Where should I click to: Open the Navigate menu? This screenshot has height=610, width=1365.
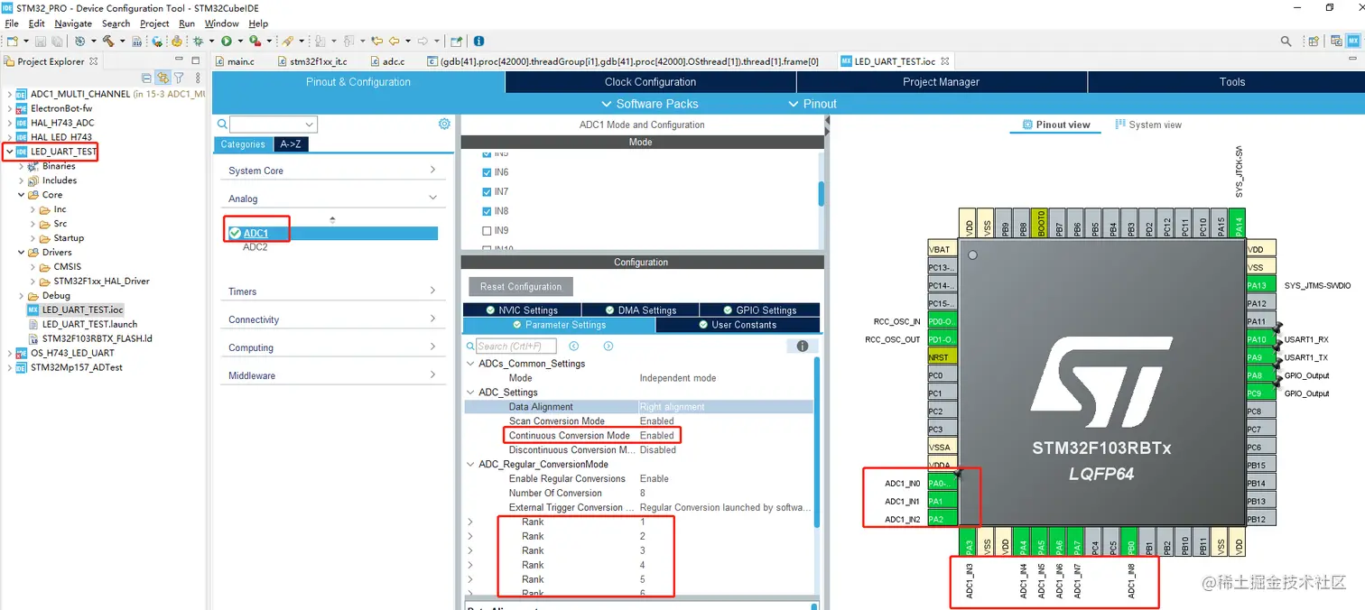coord(73,23)
